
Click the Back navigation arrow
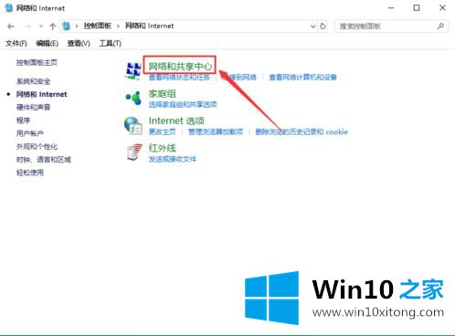(11, 26)
